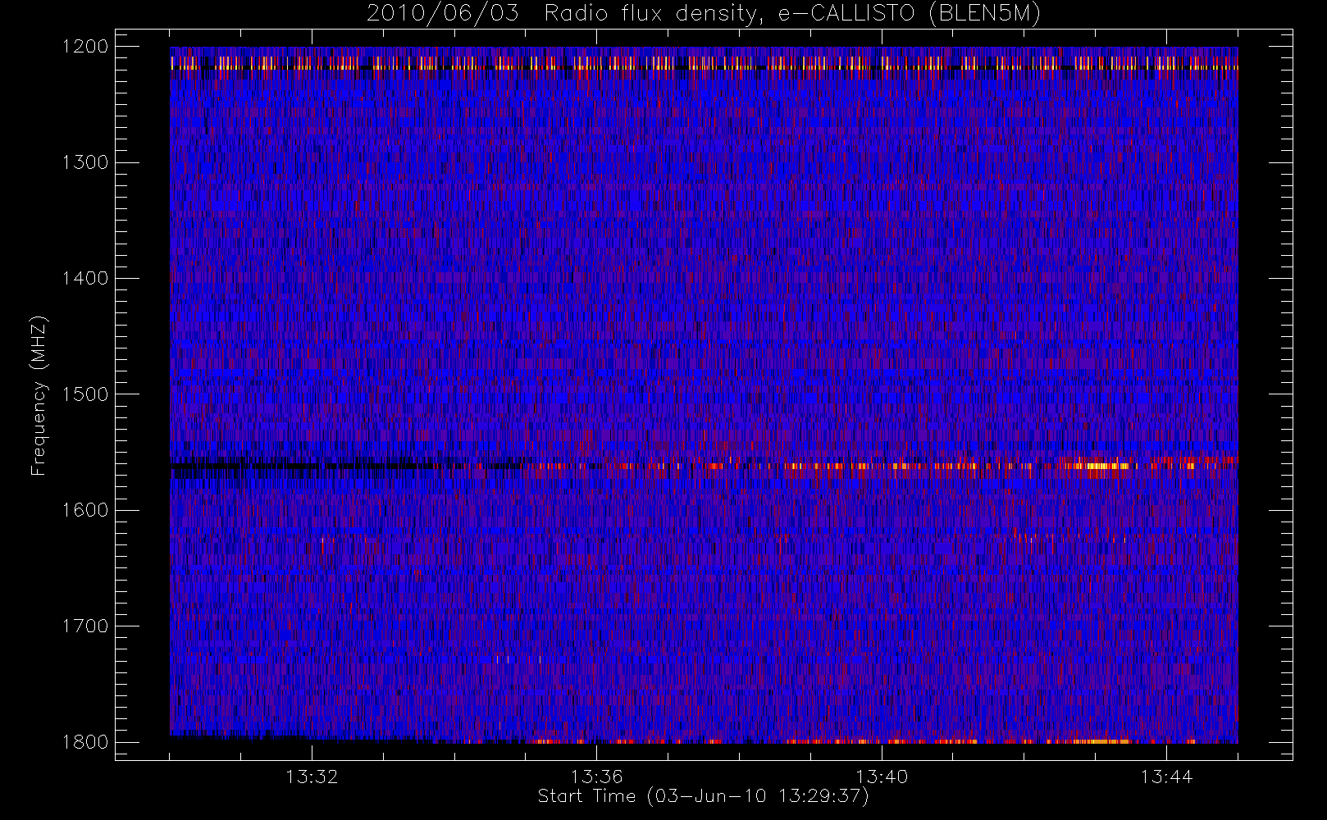The height and width of the screenshot is (820, 1327).
Task: Select the 1700 frequency axis label
Action: 85,626
